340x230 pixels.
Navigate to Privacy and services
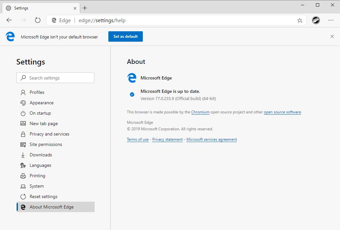(49, 134)
